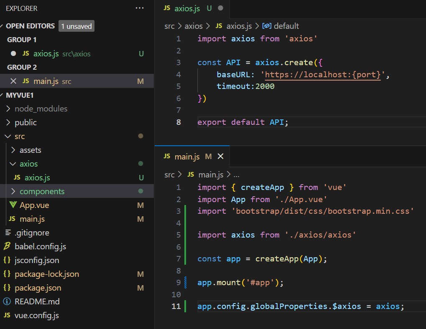Collapse the MYVUE1 project folder
Screen dimensions: 426x329
[2, 95]
